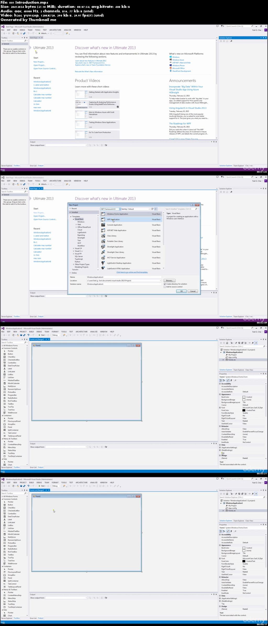Screen dimensions: 268x626
Task: Click Browse button in New Project dialog
Action: point(169,280)
